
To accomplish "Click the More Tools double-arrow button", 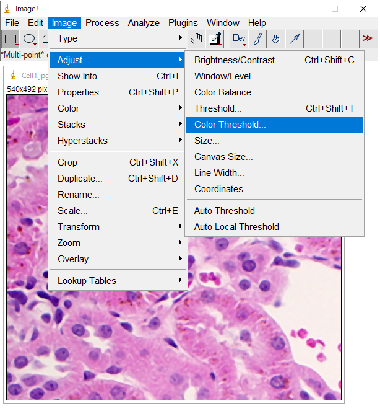I will coord(368,38).
